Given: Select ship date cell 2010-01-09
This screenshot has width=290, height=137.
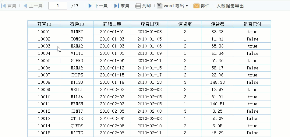Looking at the screenshot, I should coord(149,54).
